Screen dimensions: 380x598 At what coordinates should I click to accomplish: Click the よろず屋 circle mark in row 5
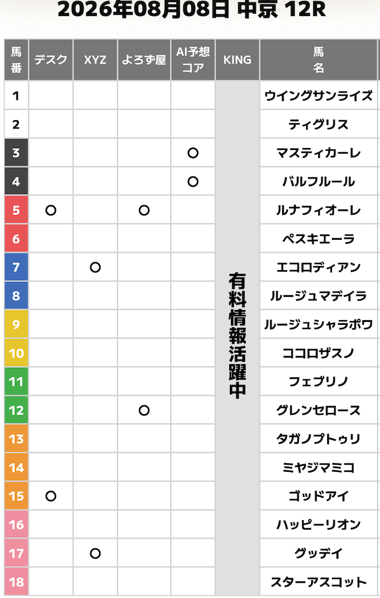144,210
